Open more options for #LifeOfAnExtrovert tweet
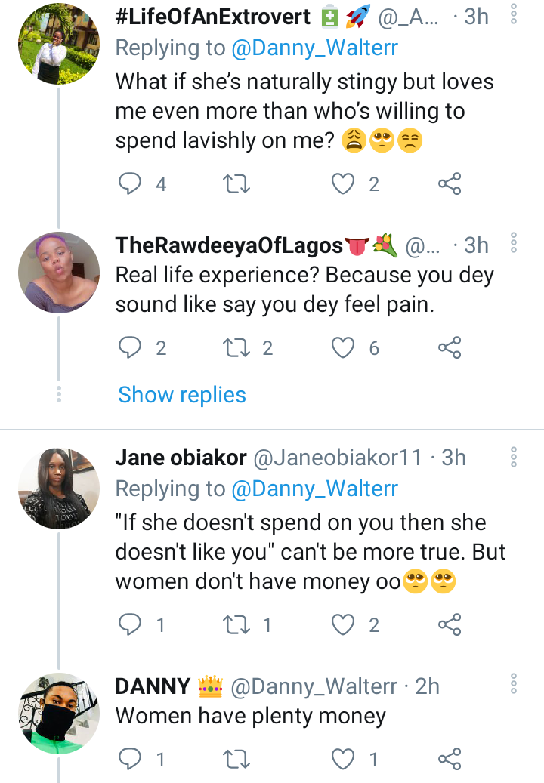Image resolution: width=544 pixels, height=783 pixels. 513,14
